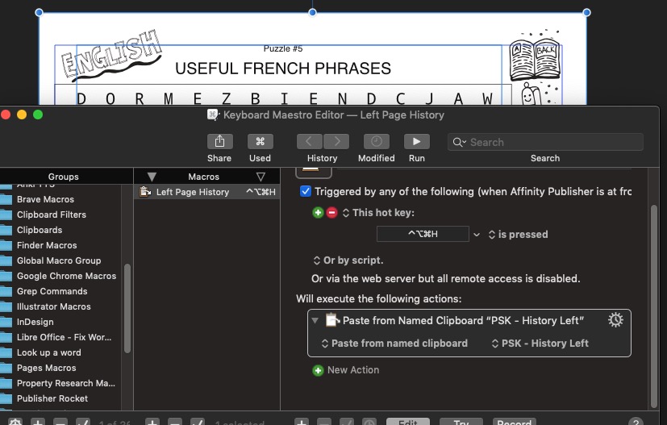
Task: Click the folder icon next to Pages Macros
Action: pos(6,368)
